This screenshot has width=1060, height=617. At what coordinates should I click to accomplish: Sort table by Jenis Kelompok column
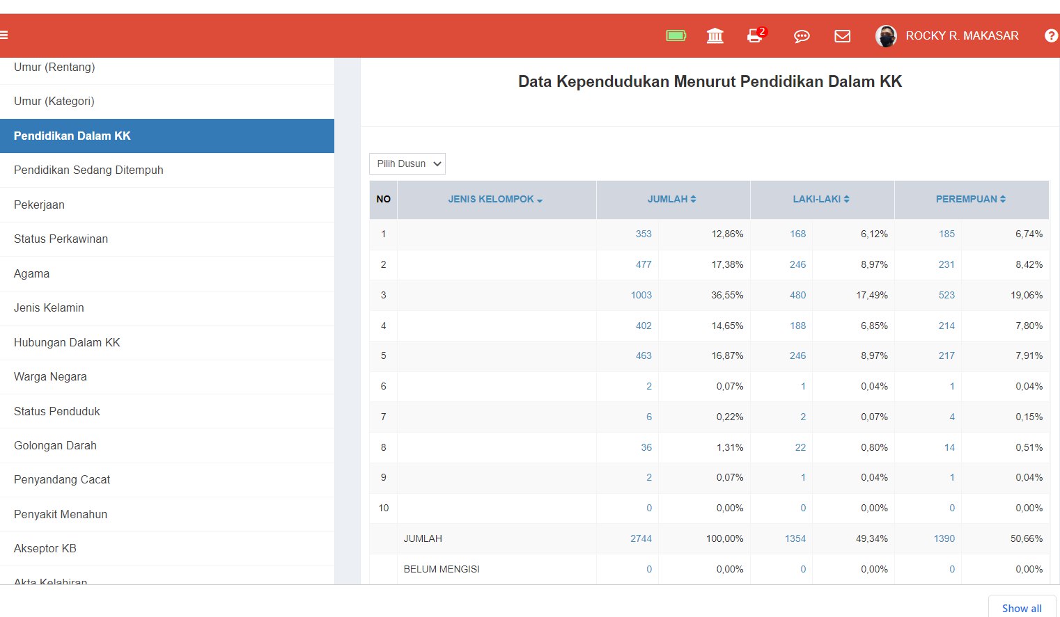(x=496, y=199)
